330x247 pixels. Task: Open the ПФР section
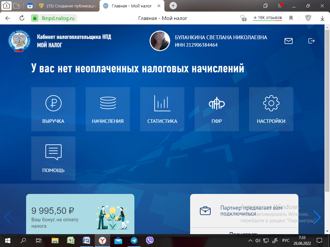coord(217,109)
